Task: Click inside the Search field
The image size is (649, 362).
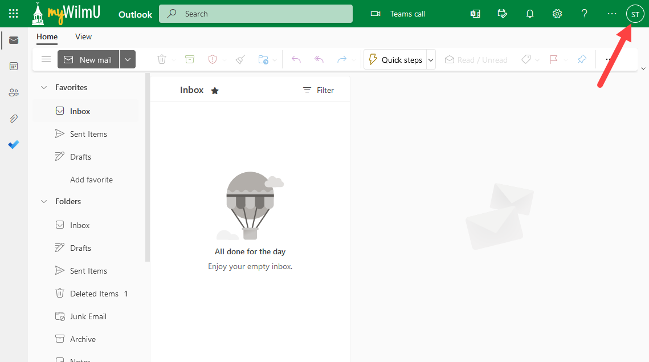Action: coord(255,13)
